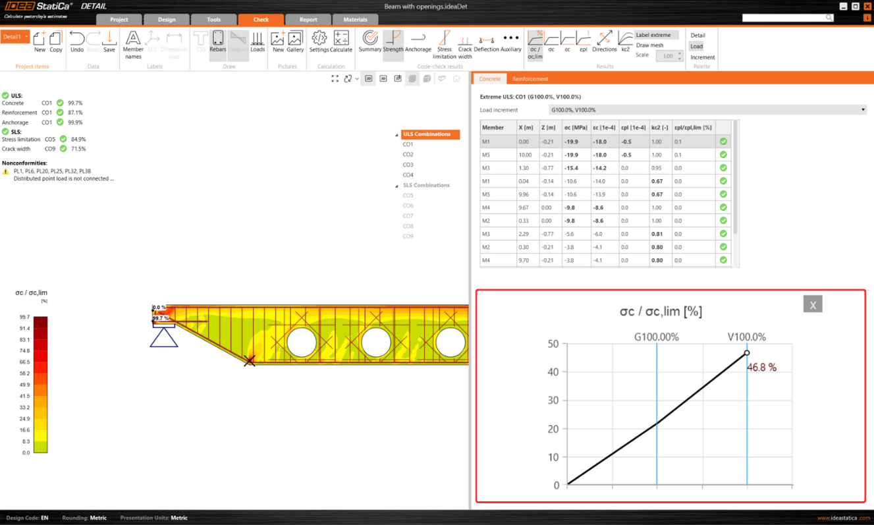Close the σc/σc,lim chart with X
Screen dimensions: 874x525
coord(813,304)
